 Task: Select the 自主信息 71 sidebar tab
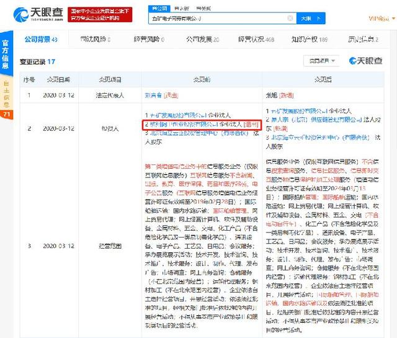(x=6, y=98)
